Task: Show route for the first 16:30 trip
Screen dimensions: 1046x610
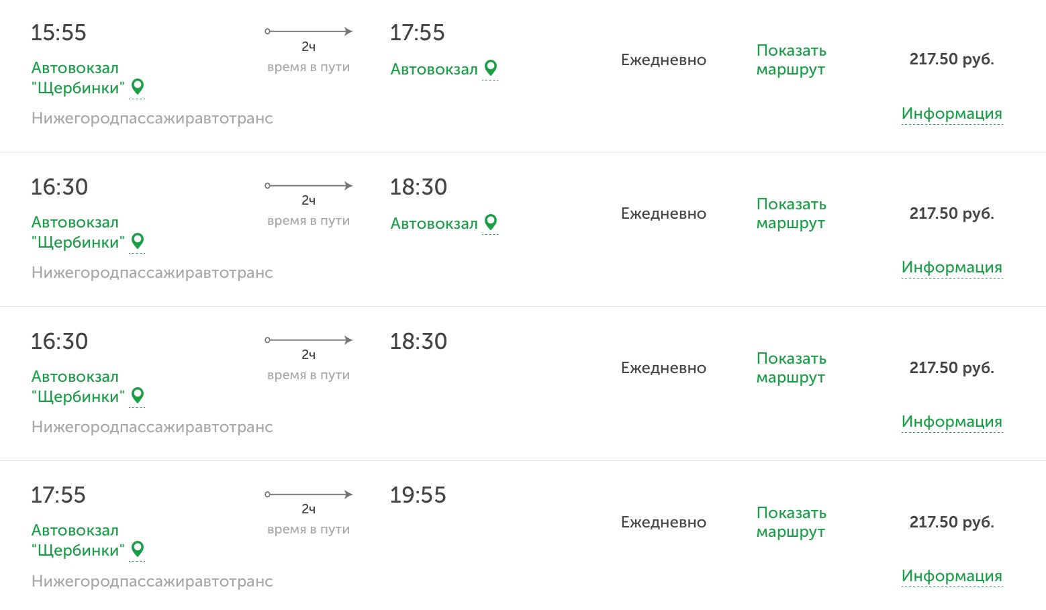Action: point(791,213)
